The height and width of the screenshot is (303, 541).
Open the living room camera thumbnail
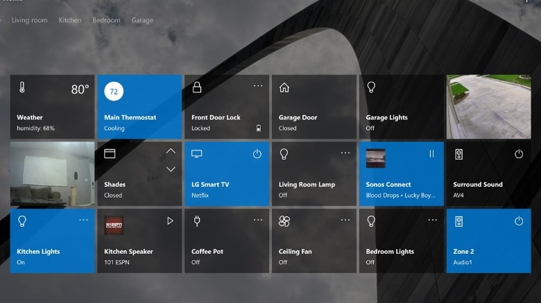pyautogui.click(x=53, y=174)
